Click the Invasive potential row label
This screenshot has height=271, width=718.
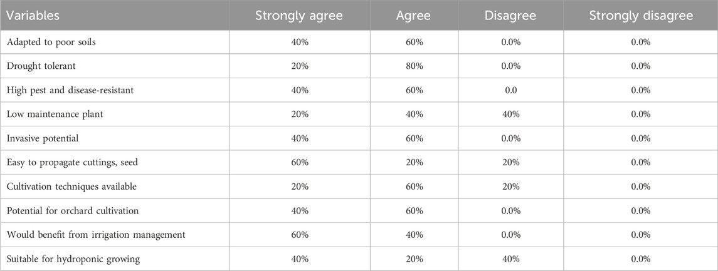point(42,138)
